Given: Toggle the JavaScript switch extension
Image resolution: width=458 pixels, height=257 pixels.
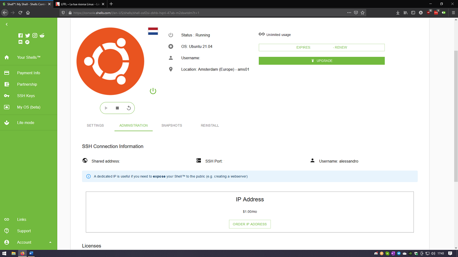Looking at the screenshot, I should 444,13.
